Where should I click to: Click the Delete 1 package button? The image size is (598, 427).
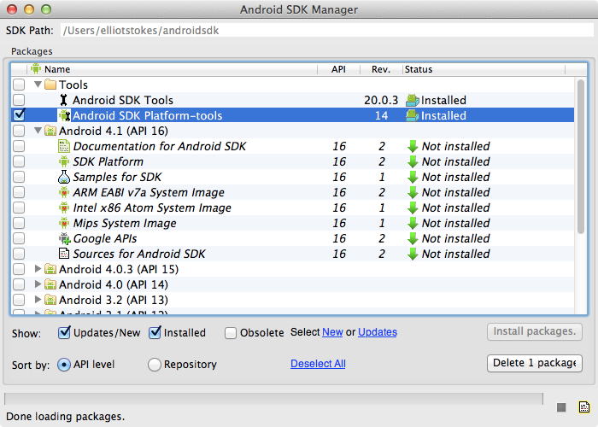click(535, 363)
